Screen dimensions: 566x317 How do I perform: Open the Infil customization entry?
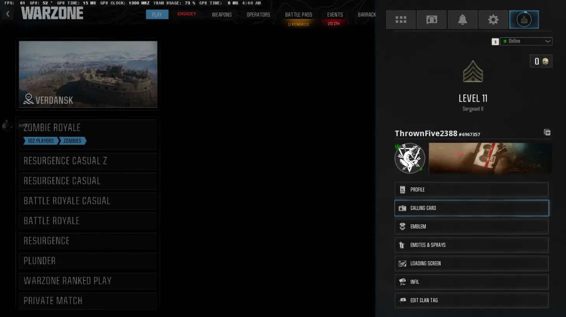pyautogui.click(x=472, y=282)
